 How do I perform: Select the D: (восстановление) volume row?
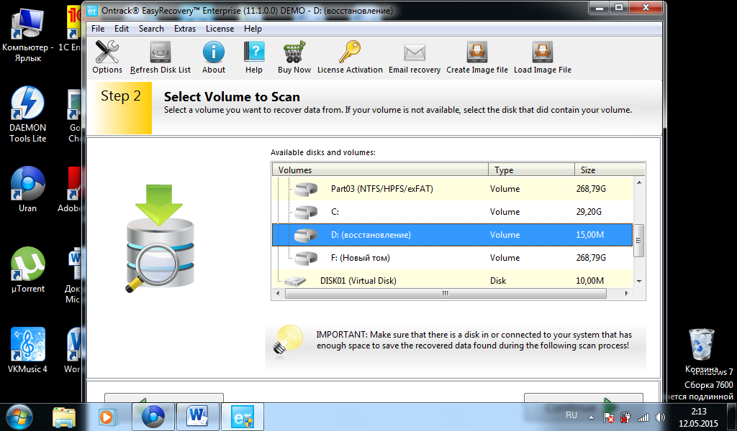click(453, 235)
